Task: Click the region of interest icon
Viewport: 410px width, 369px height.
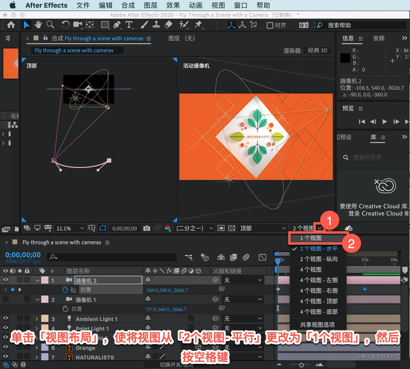Action: [x=221, y=228]
